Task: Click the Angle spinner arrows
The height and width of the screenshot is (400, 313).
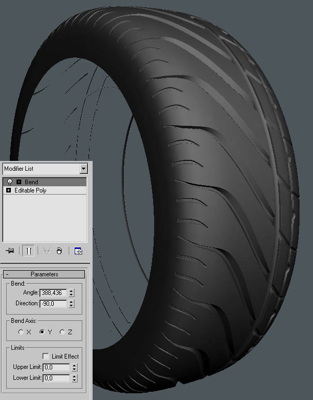Action: coord(71,293)
